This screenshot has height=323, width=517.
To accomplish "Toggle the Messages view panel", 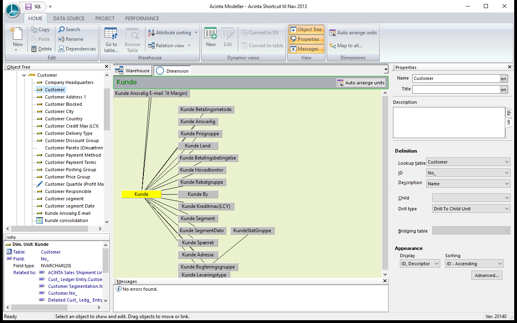I will (306, 49).
